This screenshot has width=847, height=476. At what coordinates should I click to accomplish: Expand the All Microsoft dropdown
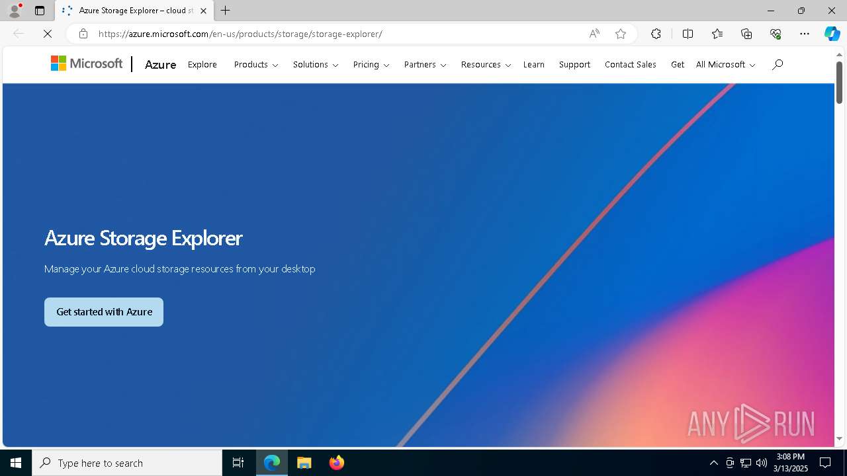click(x=725, y=64)
